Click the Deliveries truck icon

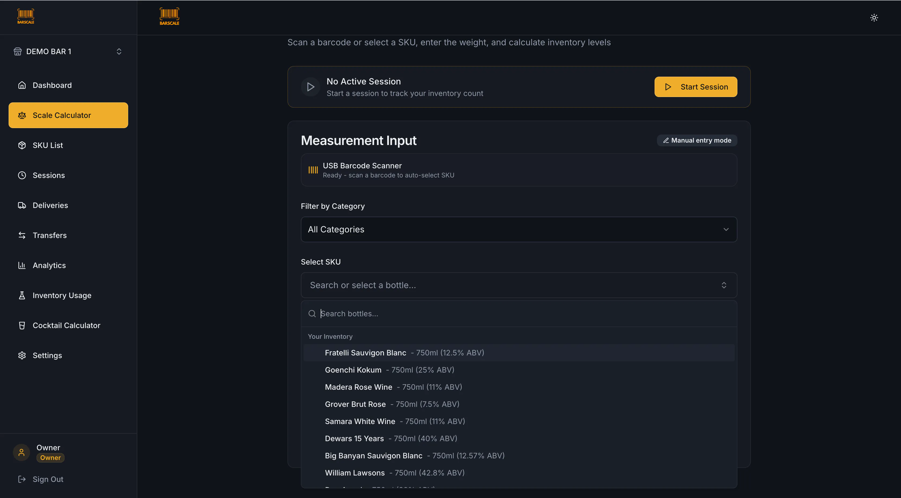coord(22,205)
